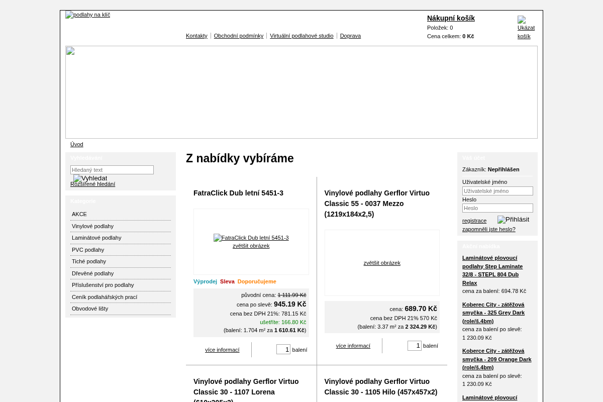Open Koberec City 325 Grey Dark offer
The height and width of the screenshot is (402, 603).
(x=493, y=313)
